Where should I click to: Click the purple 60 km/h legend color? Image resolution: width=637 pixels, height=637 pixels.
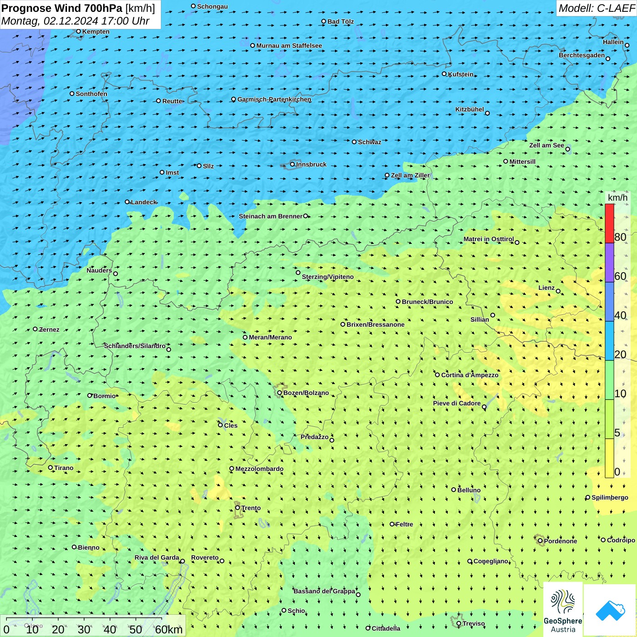click(609, 263)
